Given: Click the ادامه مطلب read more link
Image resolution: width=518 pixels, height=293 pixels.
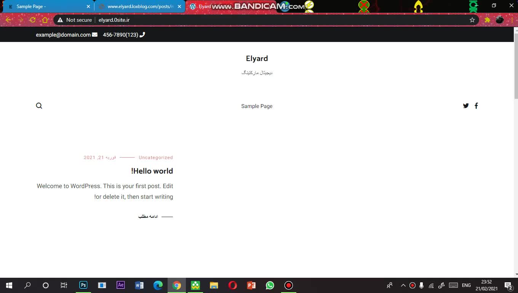Looking at the screenshot, I should (148, 217).
